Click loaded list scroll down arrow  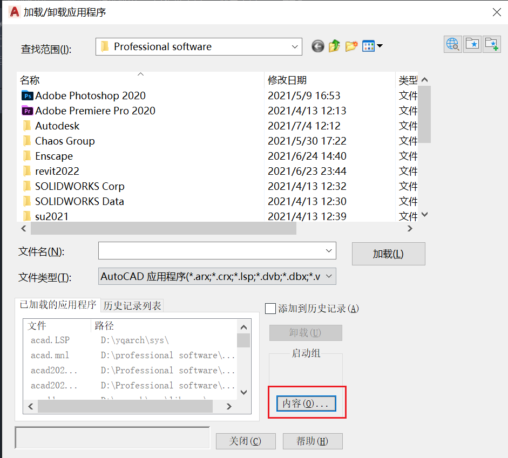click(x=244, y=392)
